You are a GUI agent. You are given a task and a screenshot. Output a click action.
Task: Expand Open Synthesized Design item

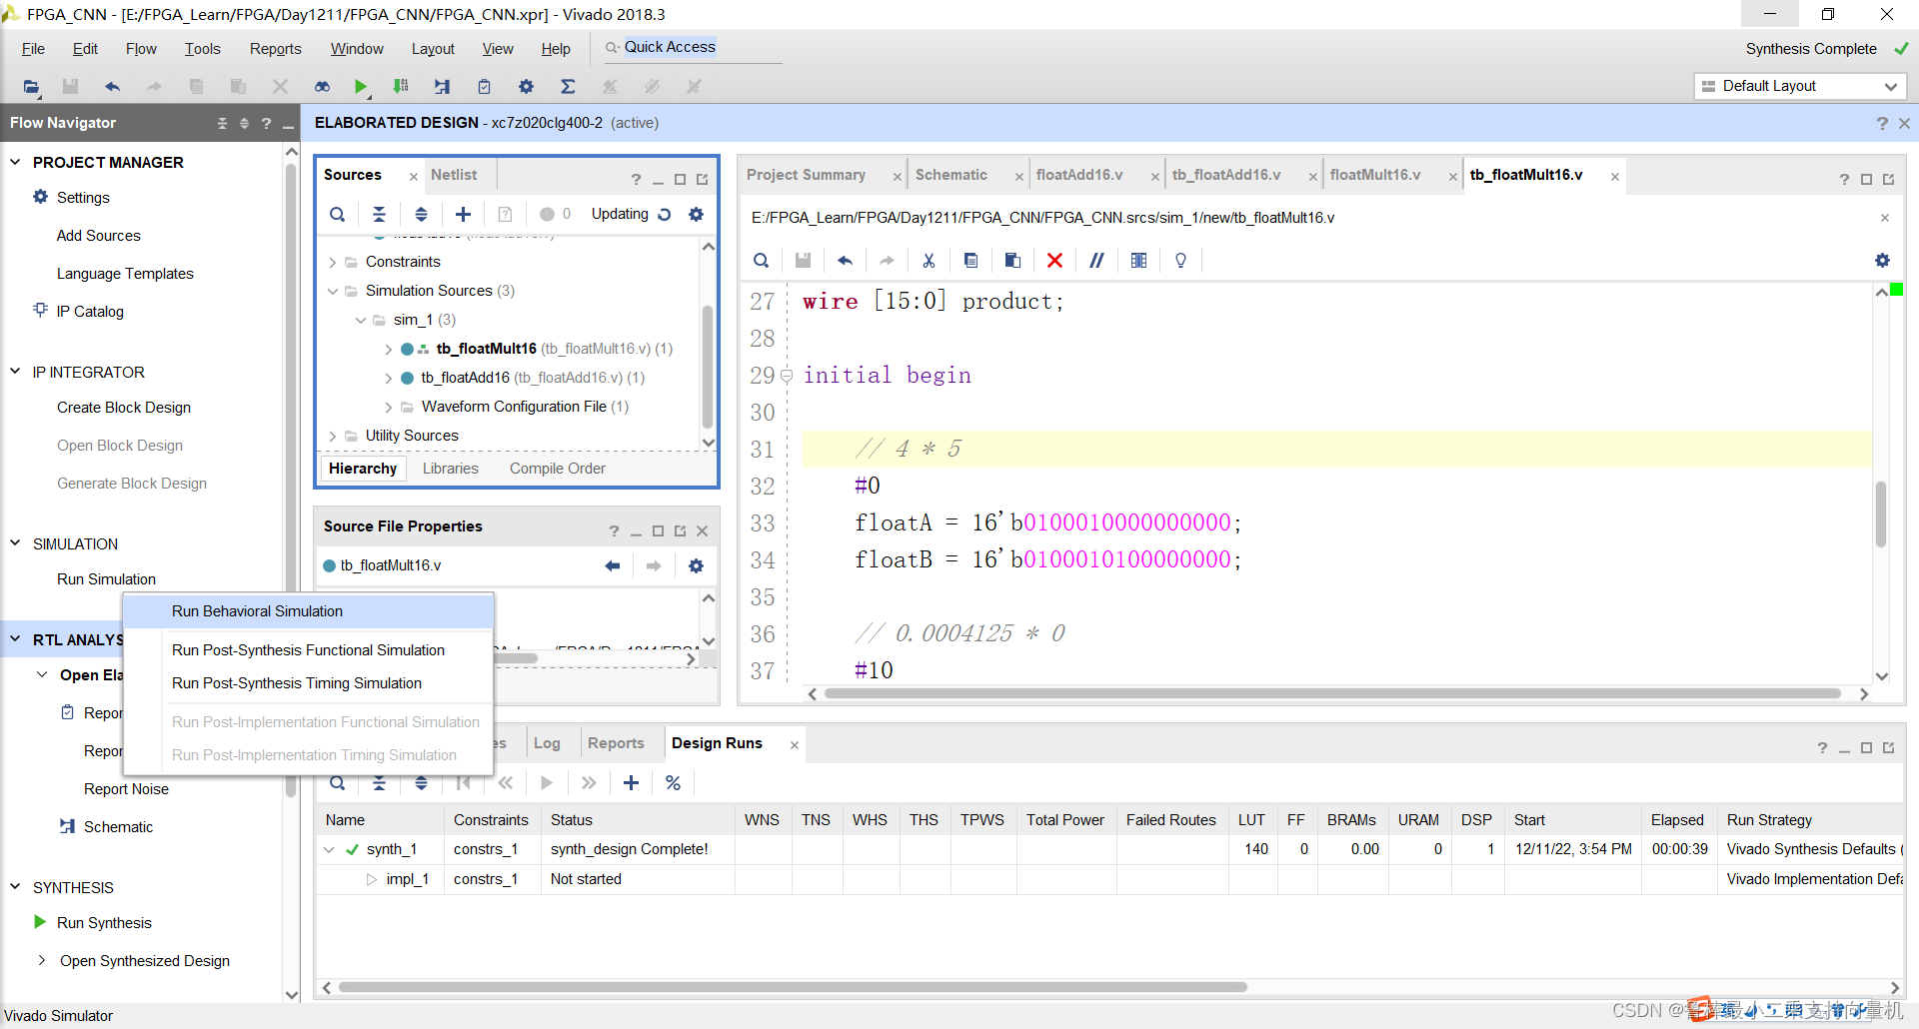pos(42,960)
